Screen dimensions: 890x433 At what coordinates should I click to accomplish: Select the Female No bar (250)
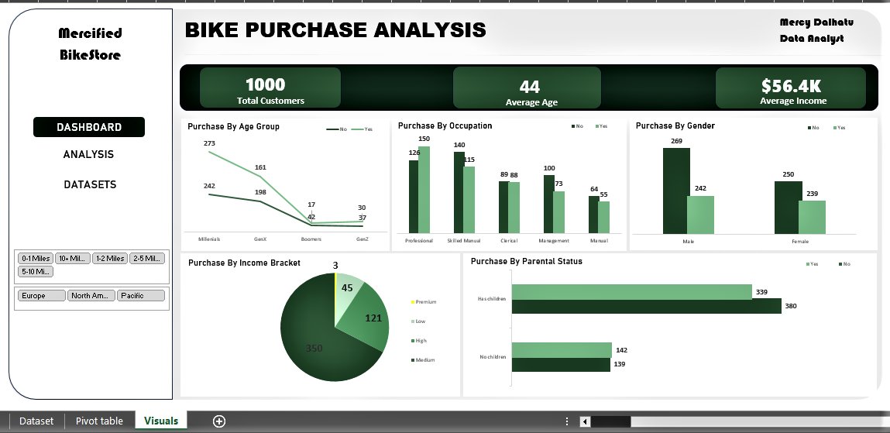point(789,208)
